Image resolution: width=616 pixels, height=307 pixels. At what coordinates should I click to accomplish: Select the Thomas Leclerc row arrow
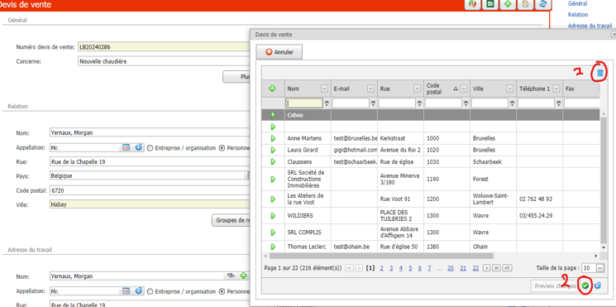(x=273, y=247)
